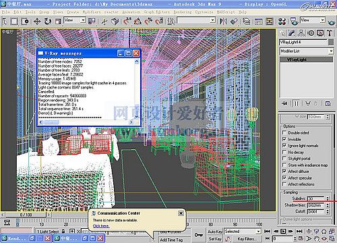Open the Customize menu
Viewport: 337px width, 243px height.
(x=204, y=12)
